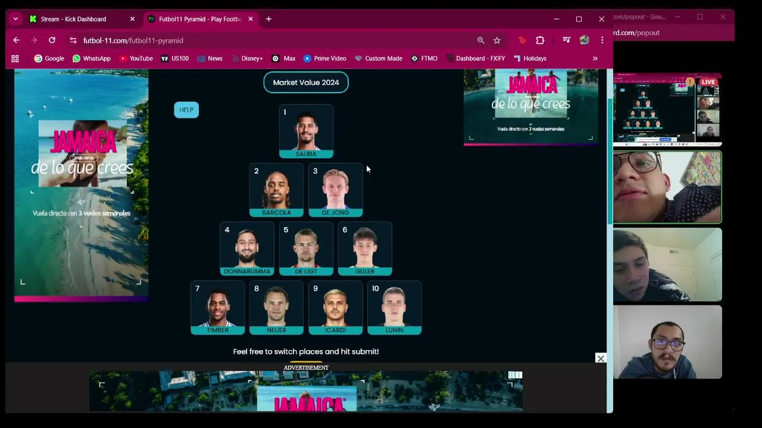
Task: Click the HELP button
Action: (186, 110)
